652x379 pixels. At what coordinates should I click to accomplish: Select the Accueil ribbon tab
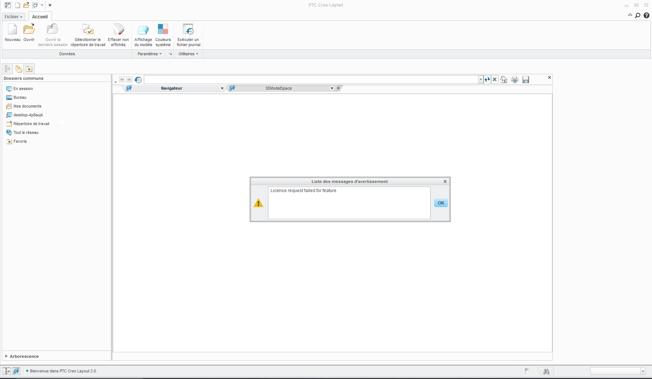tap(40, 17)
